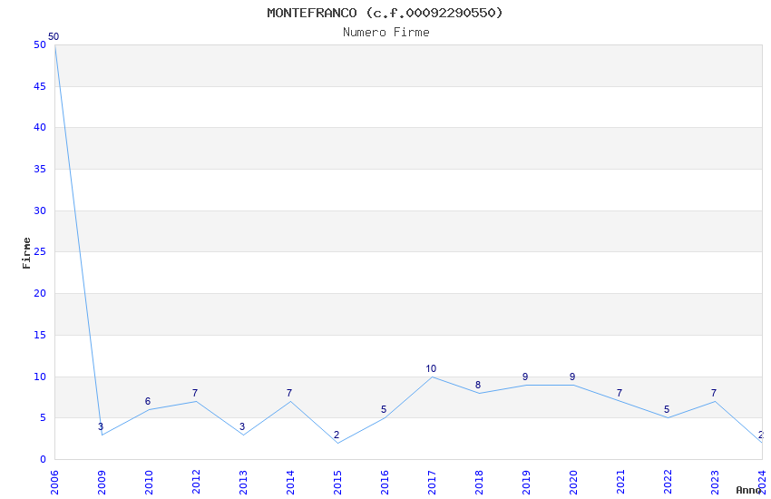Click the data value 7 above the 2014 point

pyautogui.click(x=289, y=393)
